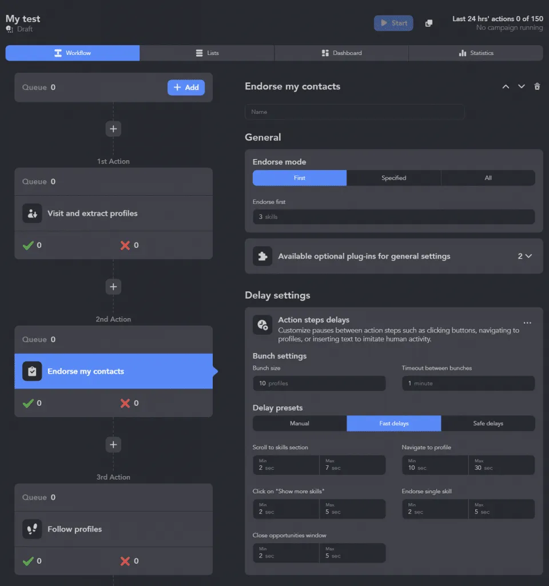Select First endorse mode
Image resolution: width=549 pixels, height=586 pixels.
point(300,179)
